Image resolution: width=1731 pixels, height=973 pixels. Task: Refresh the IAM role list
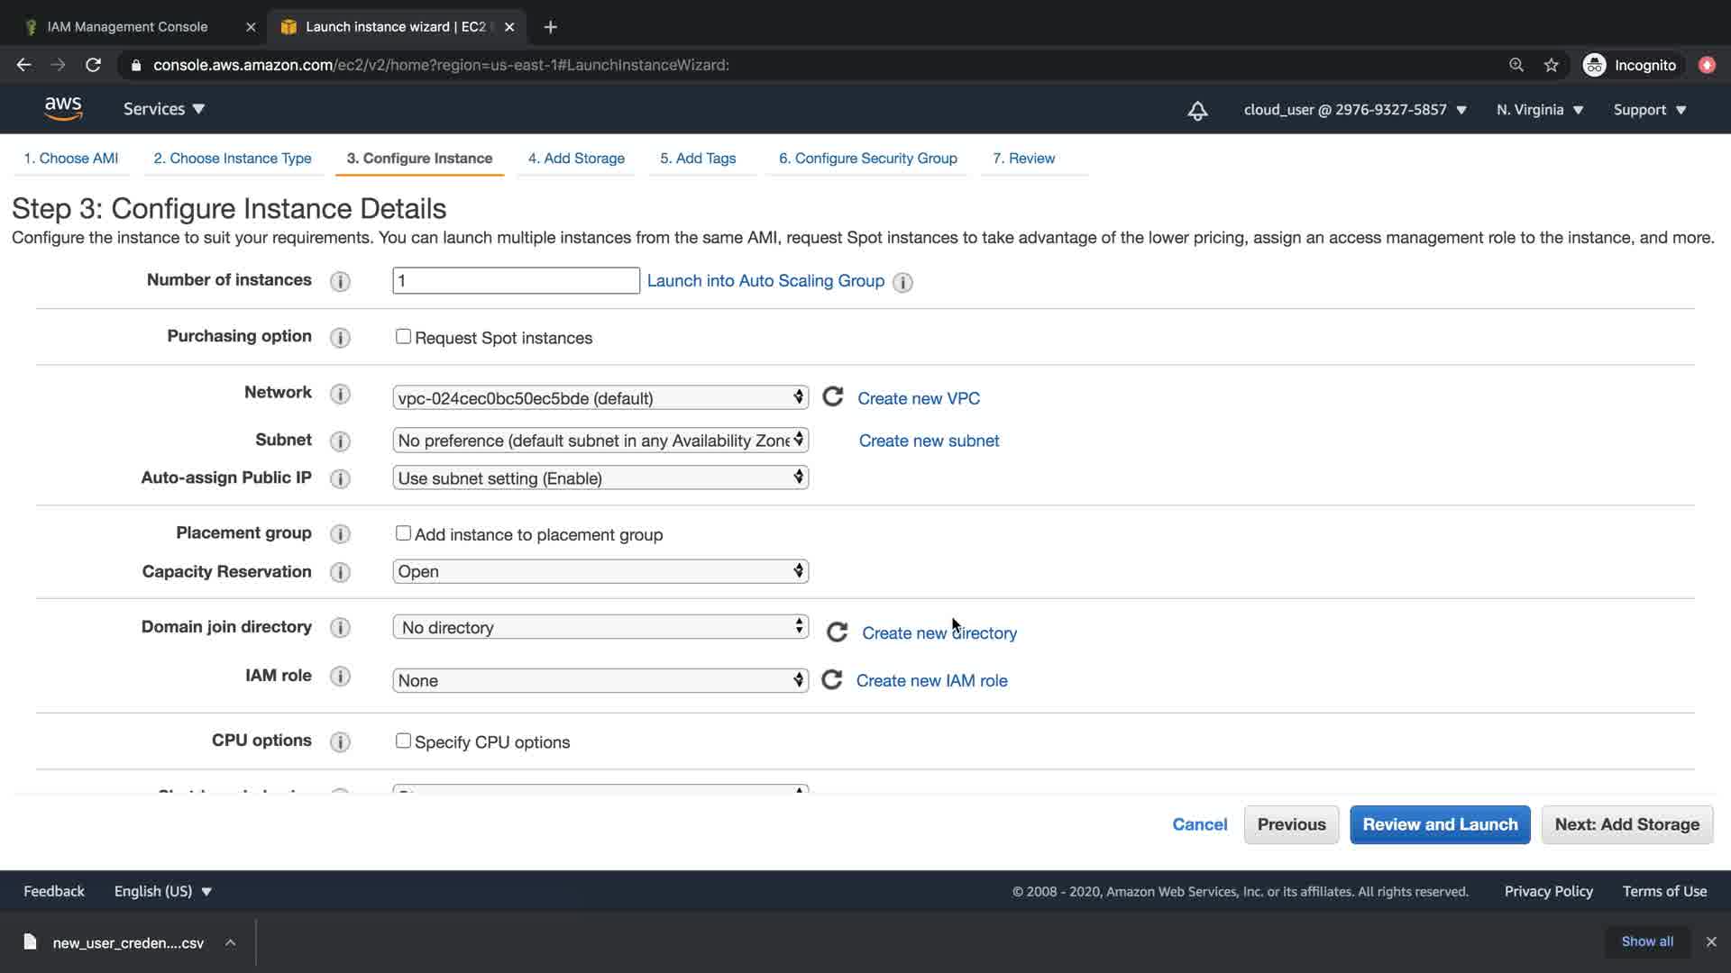[x=832, y=680]
